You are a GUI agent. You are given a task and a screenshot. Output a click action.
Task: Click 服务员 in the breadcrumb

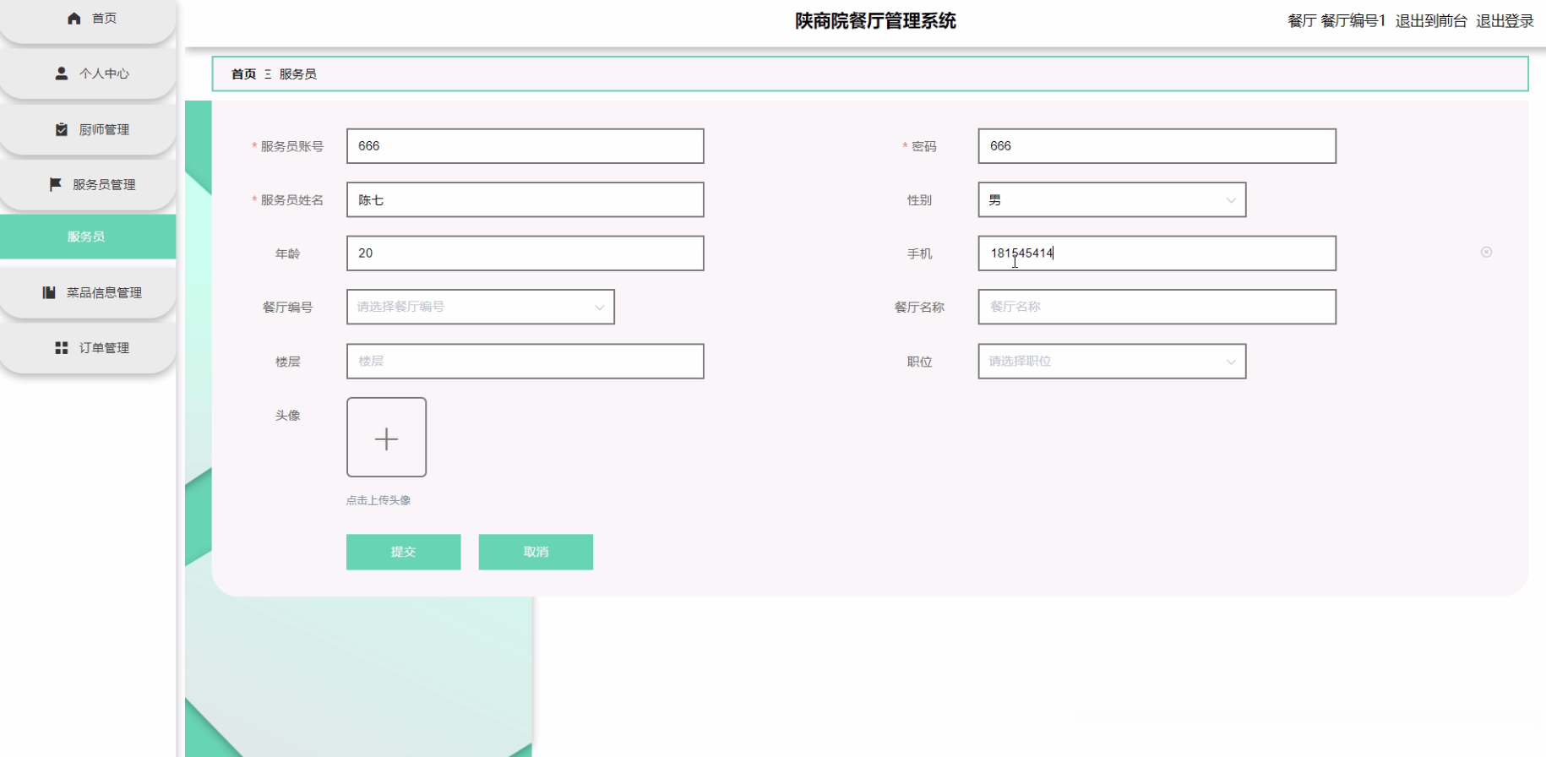point(298,74)
